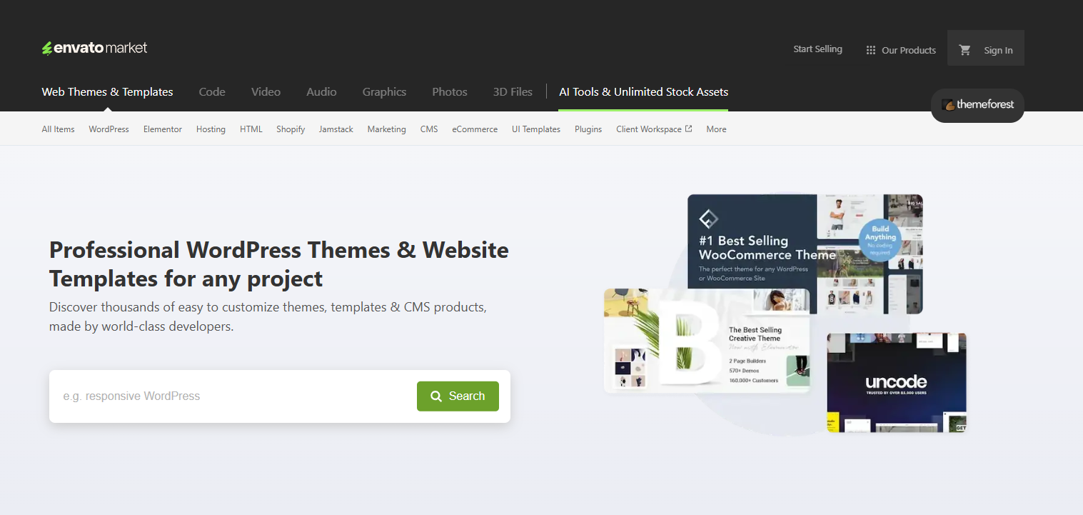Click the Our Products grid icon
This screenshot has height=515, width=1083.
tap(871, 50)
